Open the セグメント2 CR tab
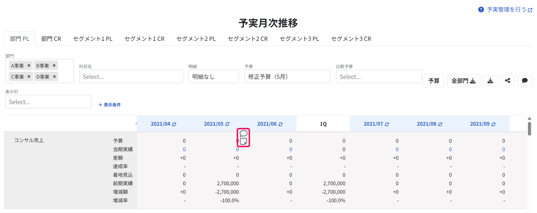This screenshot has height=213, width=537. (x=248, y=39)
